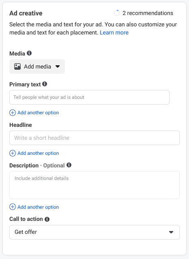Focus the Primary text input field
189x259 pixels.
pyautogui.click(x=89, y=97)
